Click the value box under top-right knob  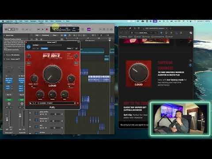click(76, 63)
